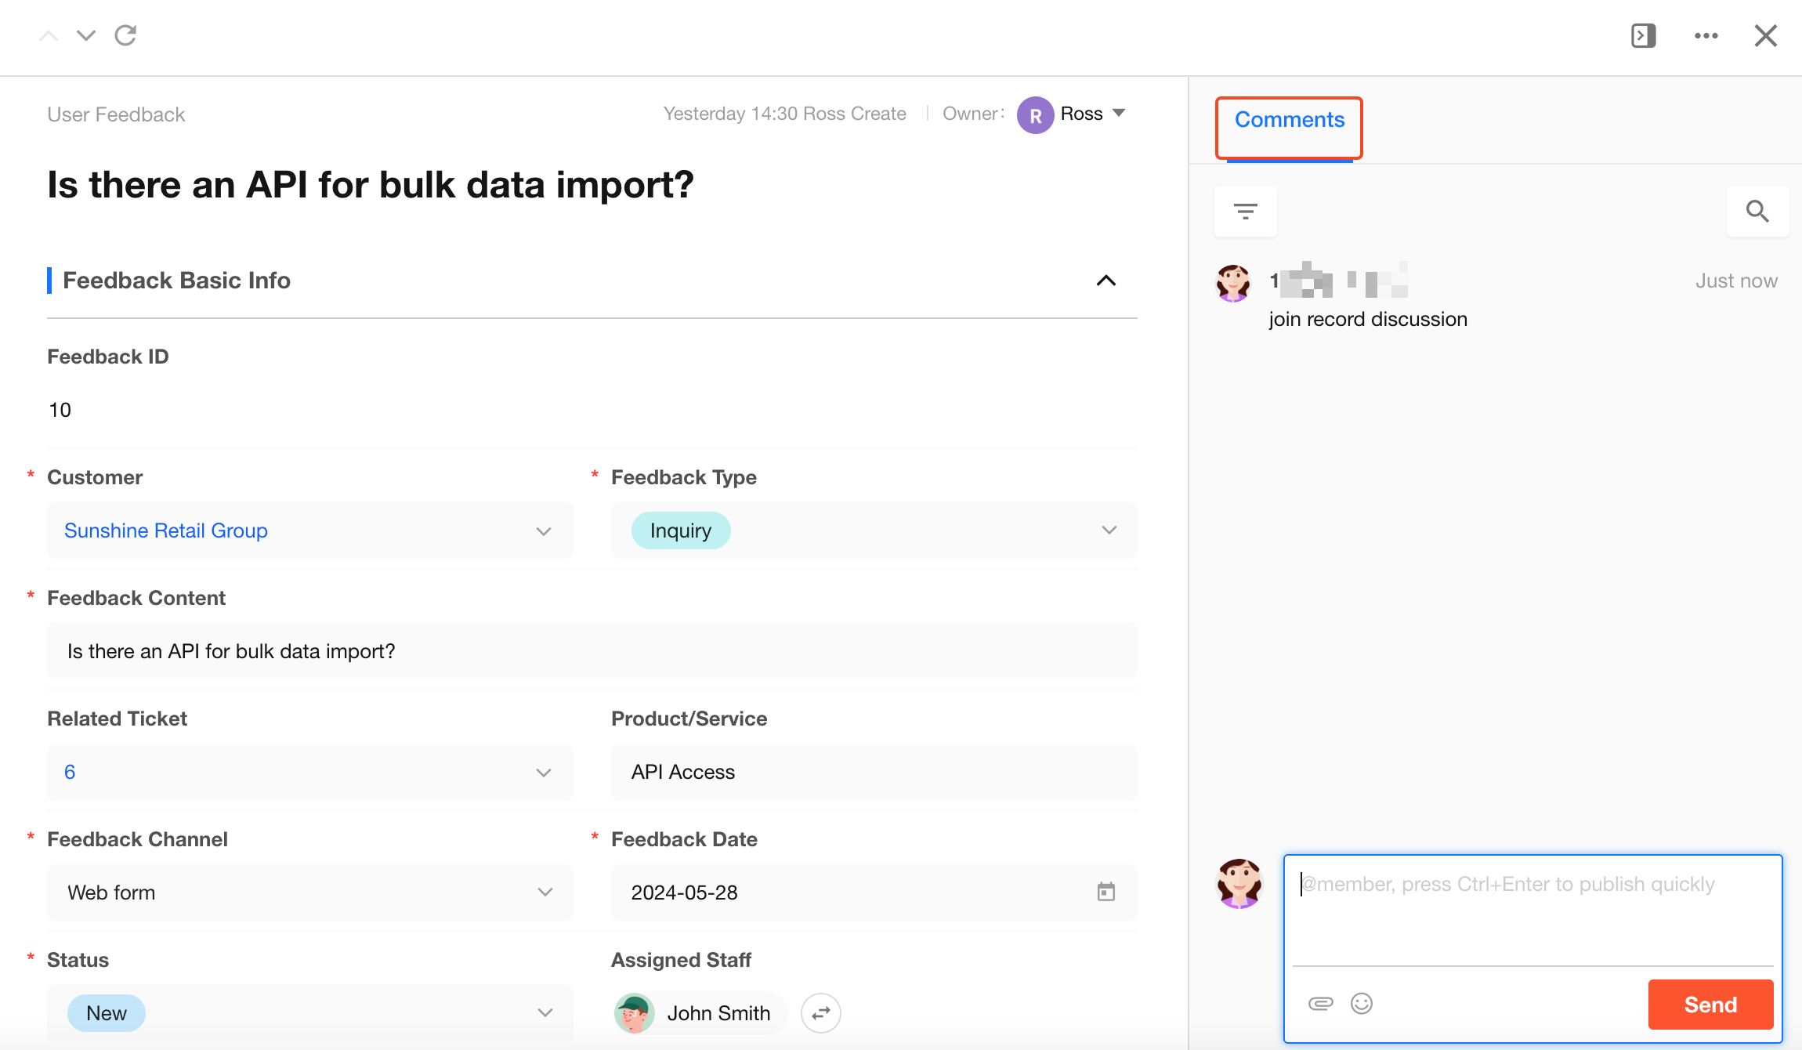
Task: Click swap assigned staff icon
Action: coord(820,1013)
